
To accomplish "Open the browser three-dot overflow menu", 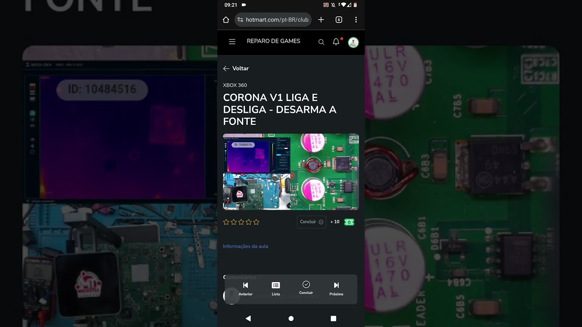I will (356, 20).
